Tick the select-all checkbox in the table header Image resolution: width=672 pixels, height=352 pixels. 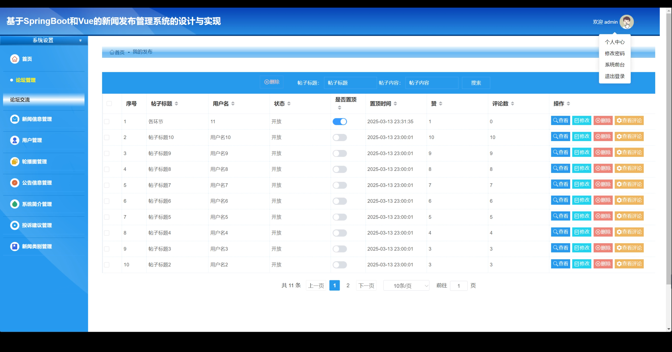click(x=109, y=103)
